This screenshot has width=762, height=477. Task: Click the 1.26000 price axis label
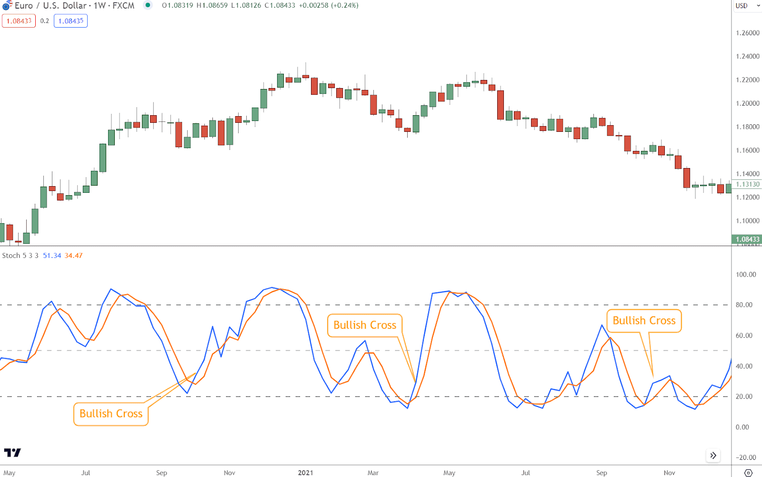click(x=747, y=33)
